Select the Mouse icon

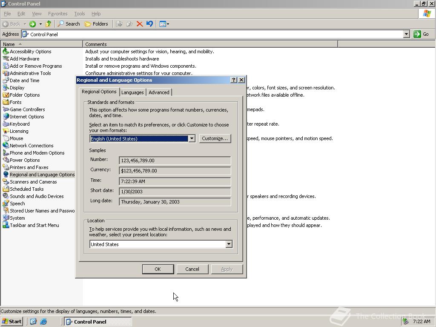[x=6, y=138]
